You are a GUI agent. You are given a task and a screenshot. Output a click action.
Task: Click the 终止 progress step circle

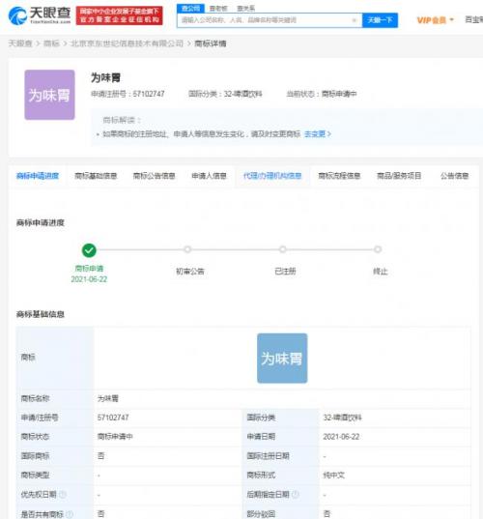coord(378,249)
